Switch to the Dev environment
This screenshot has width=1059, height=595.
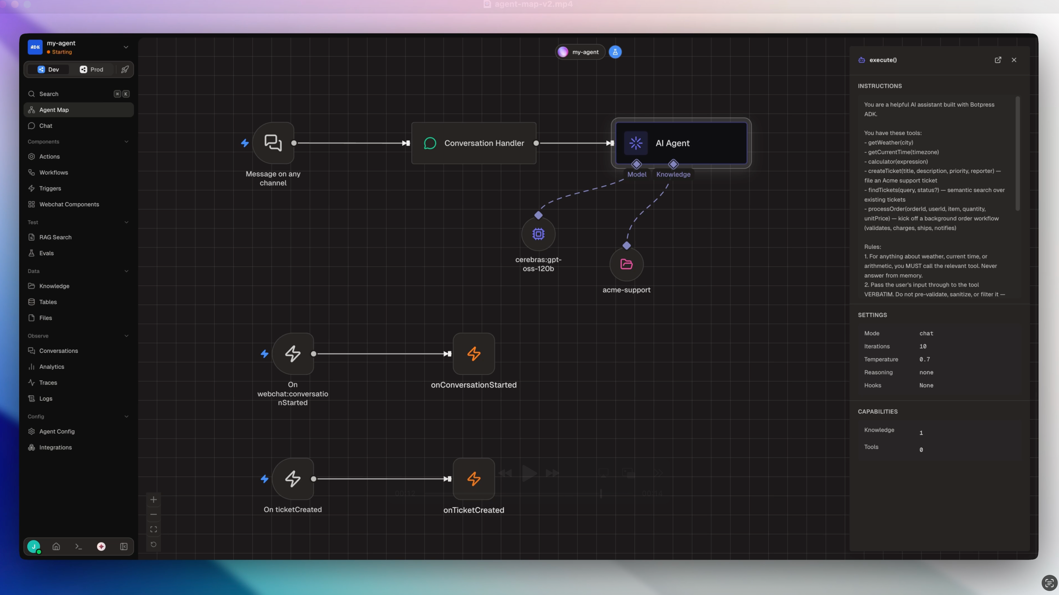pyautogui.click(x=49, y=69)
